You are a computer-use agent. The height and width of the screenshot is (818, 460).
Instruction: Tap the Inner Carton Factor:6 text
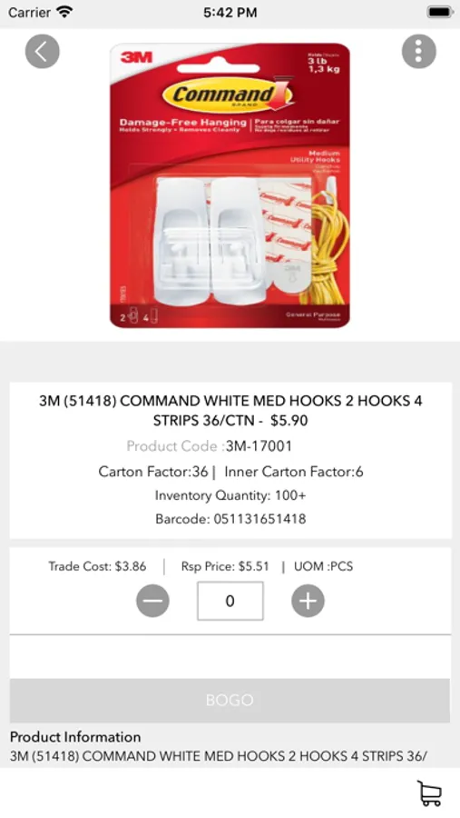294,472
